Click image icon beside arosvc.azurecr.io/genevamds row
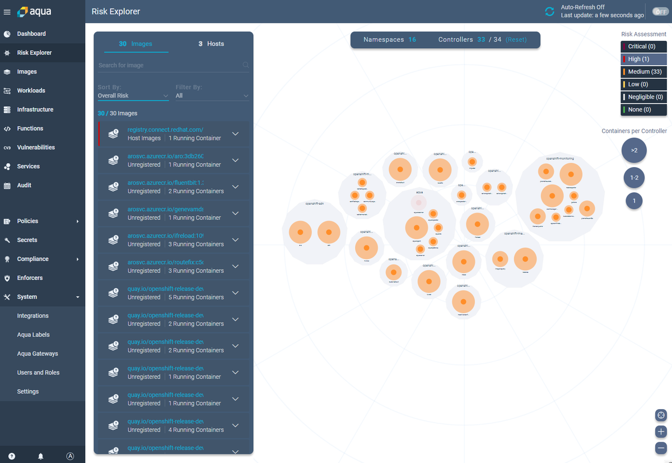672x463 pixels. 113,214
